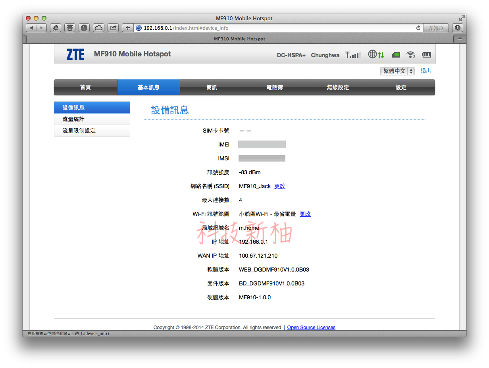Open the Share menu icon in toolbar
This screenshot has height=368, width=489.
coord(113,28)
